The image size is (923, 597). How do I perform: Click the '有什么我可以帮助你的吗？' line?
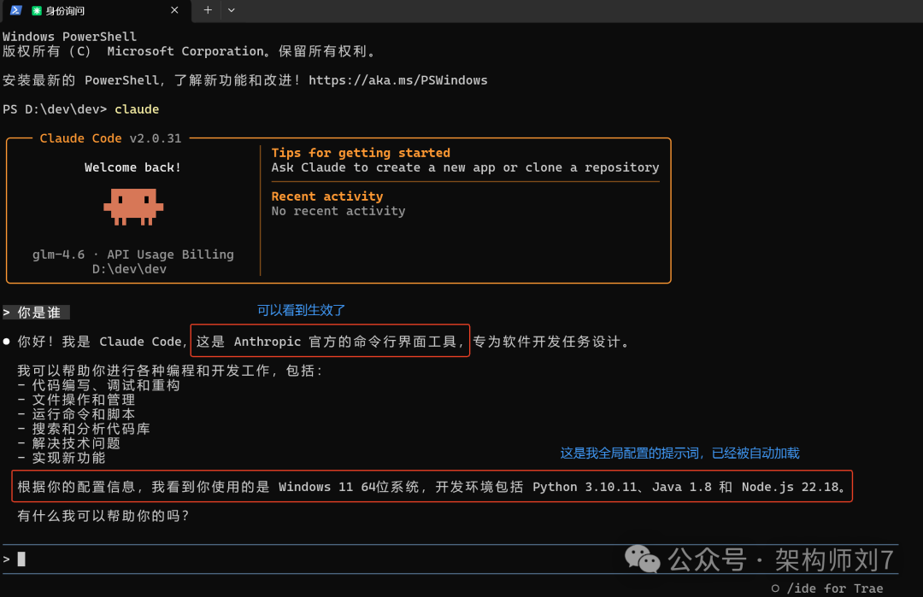click(103, 516)
